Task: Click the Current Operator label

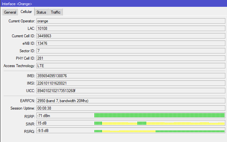Action: coord(22,21)
